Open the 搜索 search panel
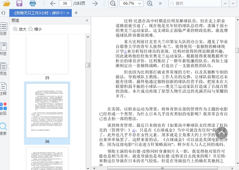The height and width of the screenshot is (170, 239). 3,129
